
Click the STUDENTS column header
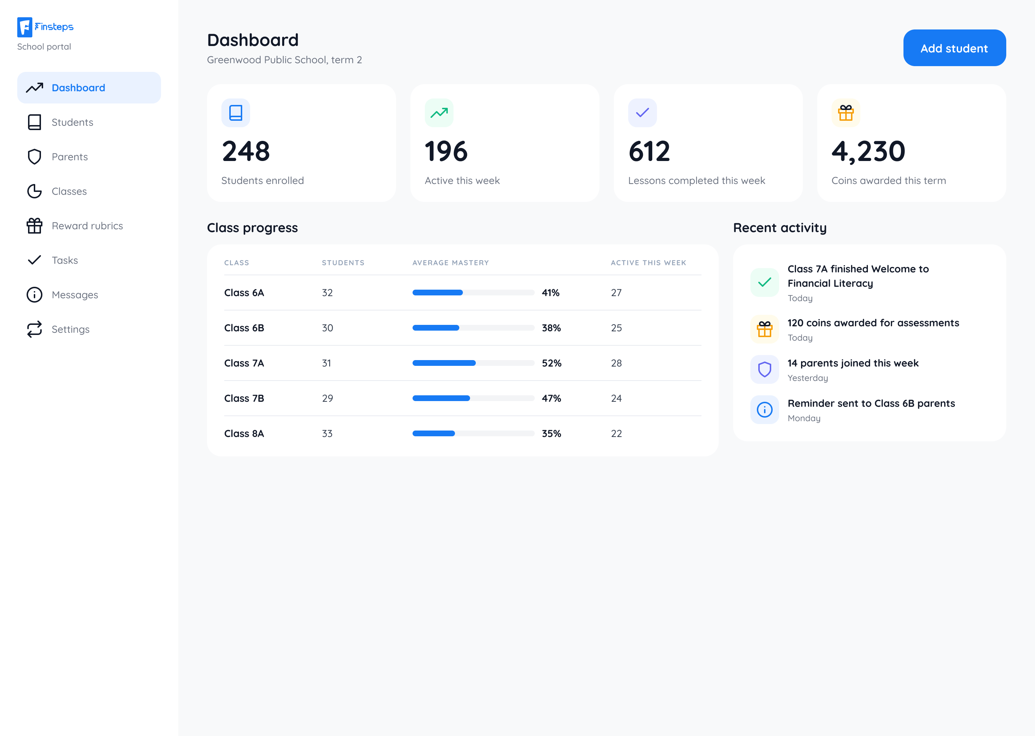point(343,263)
